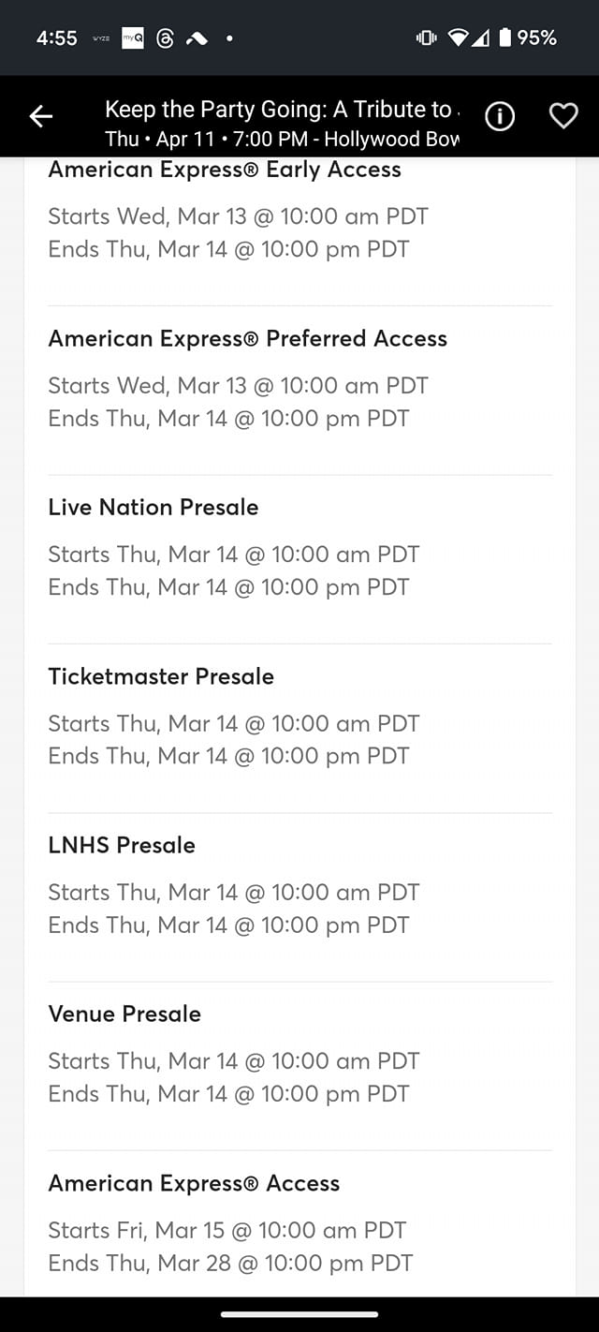Tap the back arrow icon
599x1332 pixels.
coord(41,116)
